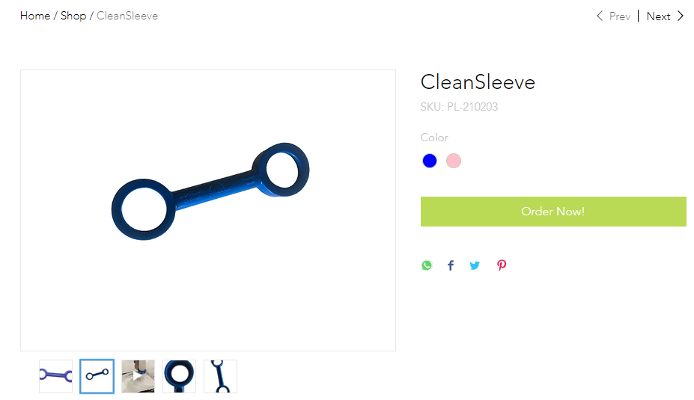Viewport: 694px width, 400px height.
Task: Pin product using Pinterest icon
Action: [502, 265]
